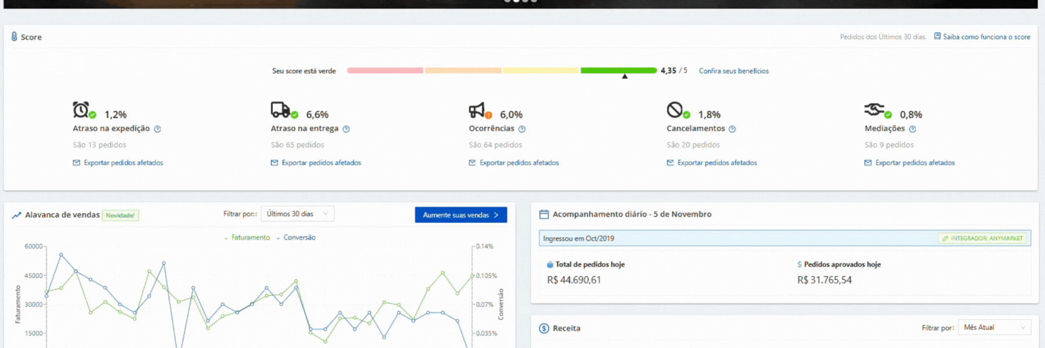Click the alarm clock Atraso na expedição icon
This screenshot has height=348, width=1045.
(x=81, y=110)
